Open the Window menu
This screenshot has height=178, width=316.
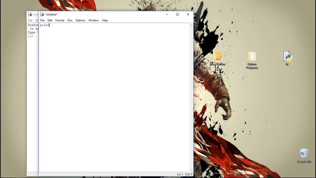[93, 20]
